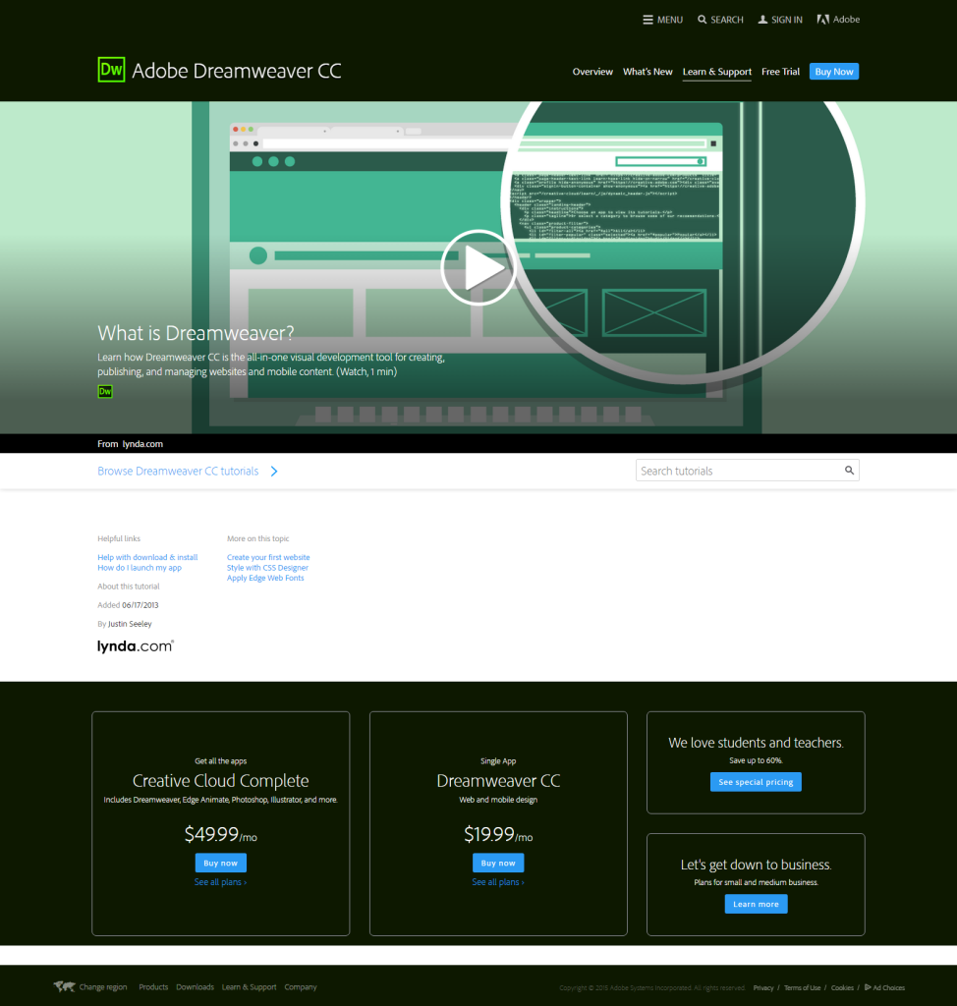Screen dimensions: 957x1006
Task: Play the What is Dreamweaver video
Action: 478,267
